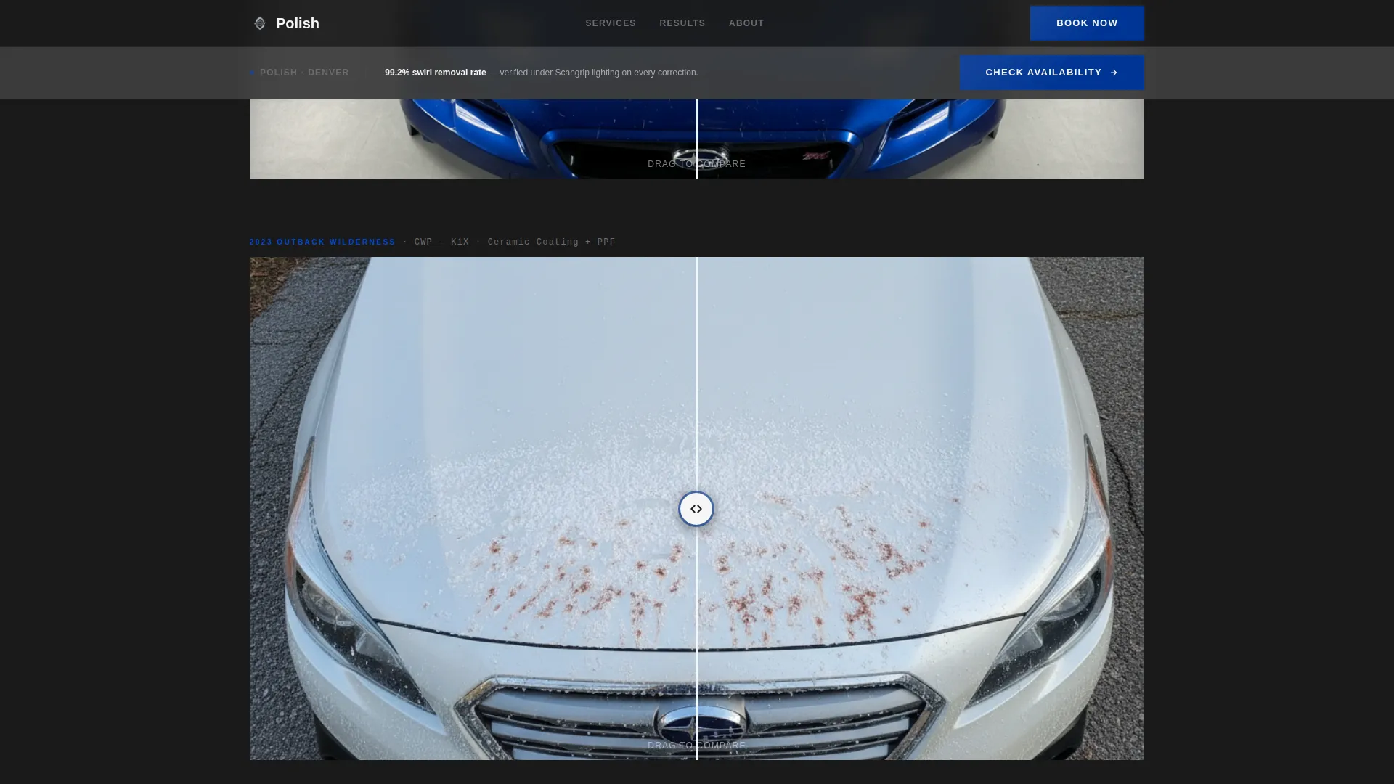Image resolution: width=1394 pixels, height=784 pixels.
Task: Click the arrow icon in Check Availability
Action: point(1114,73)
